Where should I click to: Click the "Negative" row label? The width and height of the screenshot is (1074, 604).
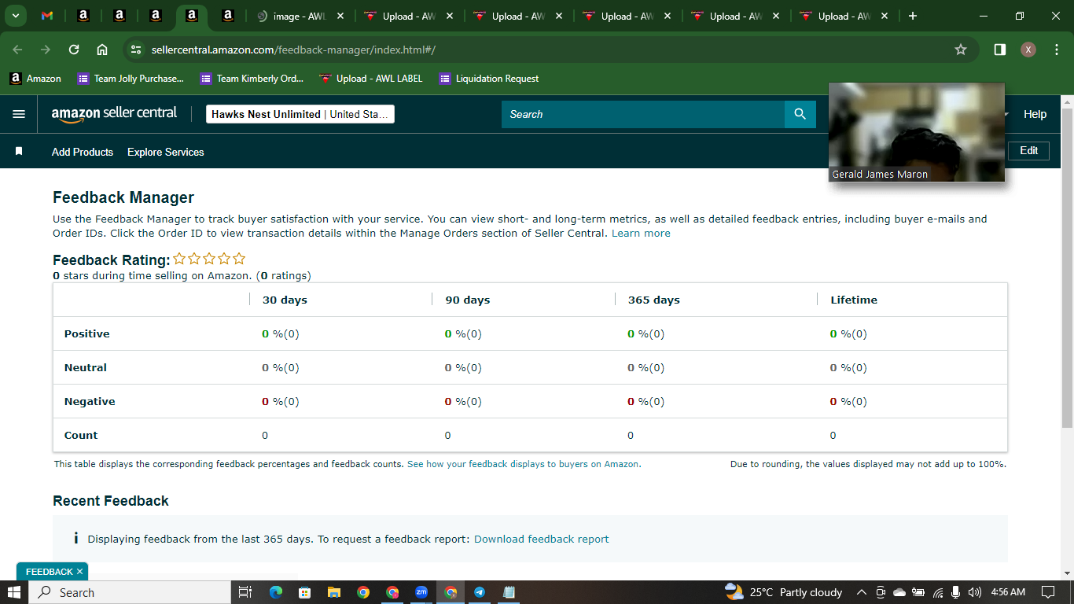pyautogui.click(x=90, y=401)
